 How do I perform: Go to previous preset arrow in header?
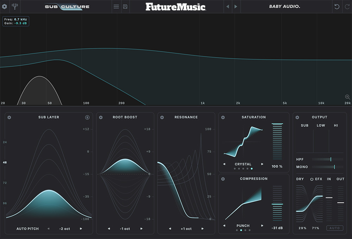[228, 6]
